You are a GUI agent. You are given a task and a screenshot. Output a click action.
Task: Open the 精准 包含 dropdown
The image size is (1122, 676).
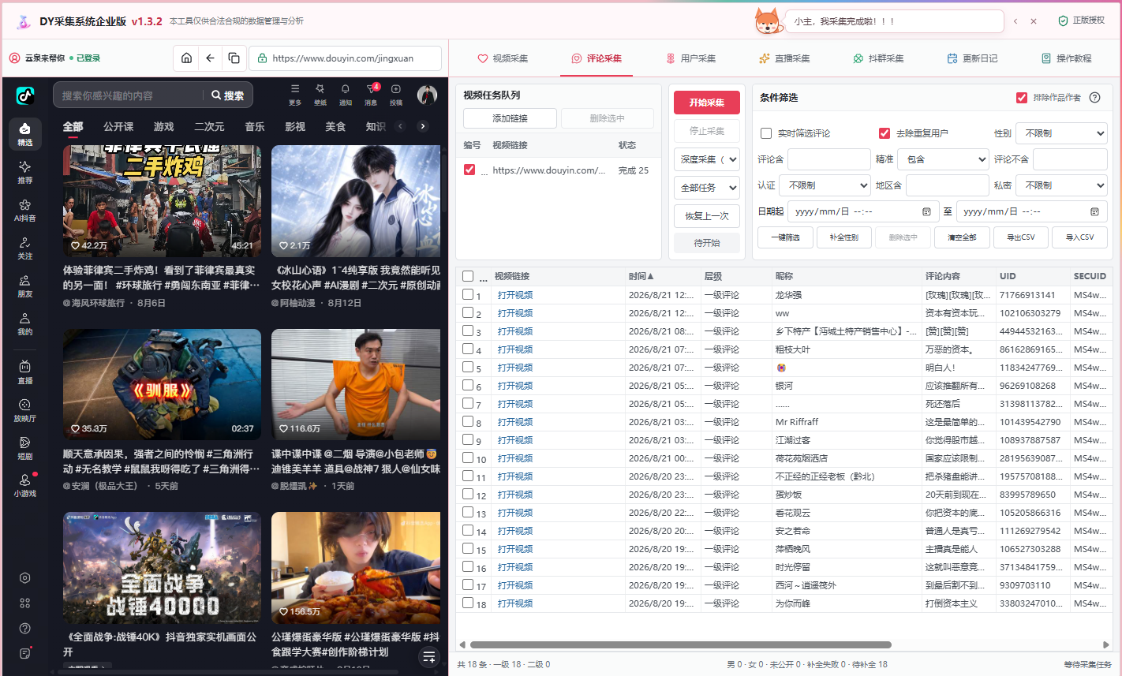pos(944,159)
